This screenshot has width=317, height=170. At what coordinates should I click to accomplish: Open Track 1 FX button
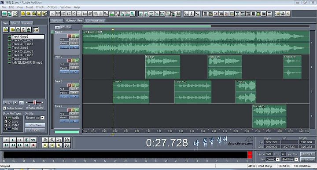pyautogui.click(x=74, y=47)
